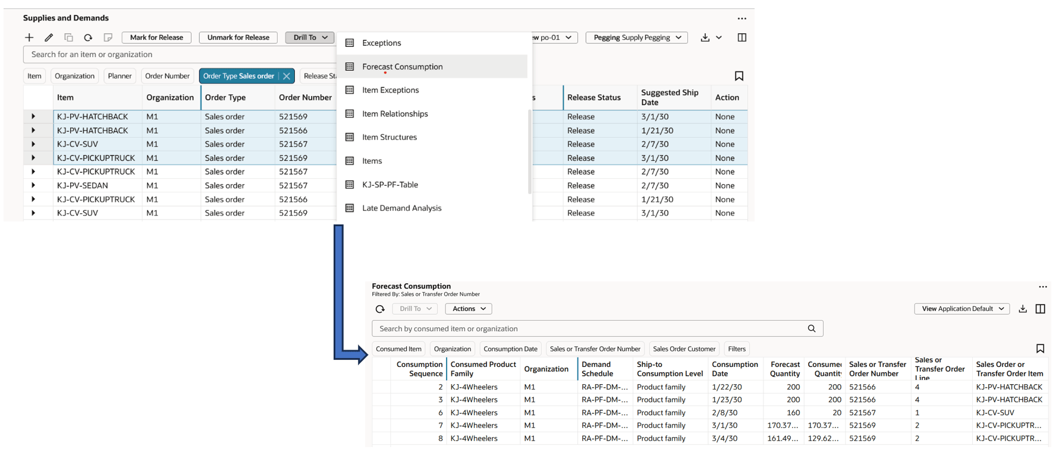Click consumption date 2/8/30 cell
The height and width of the screenshot is (453, 1062).
tap(736, 413)
